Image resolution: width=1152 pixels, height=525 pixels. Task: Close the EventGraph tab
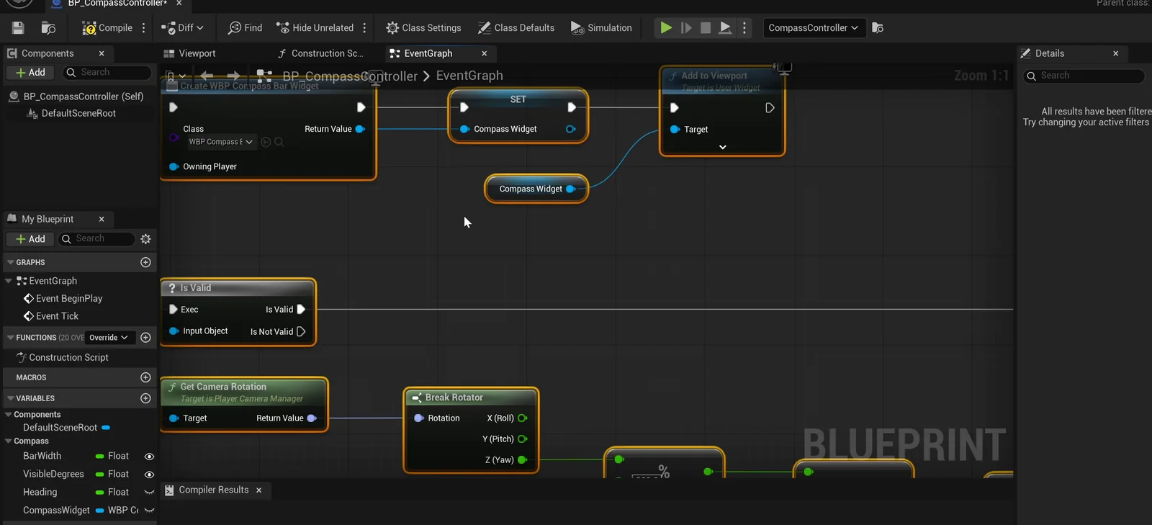point(485,53)
